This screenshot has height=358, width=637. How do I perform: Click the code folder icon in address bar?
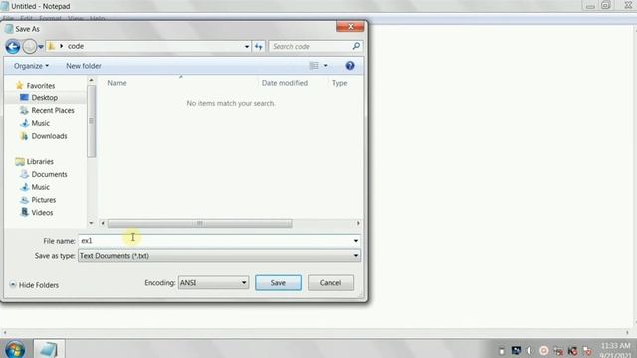point(52,46)
